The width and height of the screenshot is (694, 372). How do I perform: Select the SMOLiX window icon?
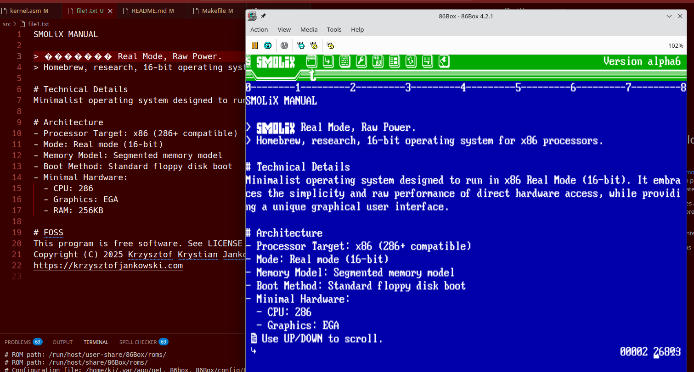[312, 61]
